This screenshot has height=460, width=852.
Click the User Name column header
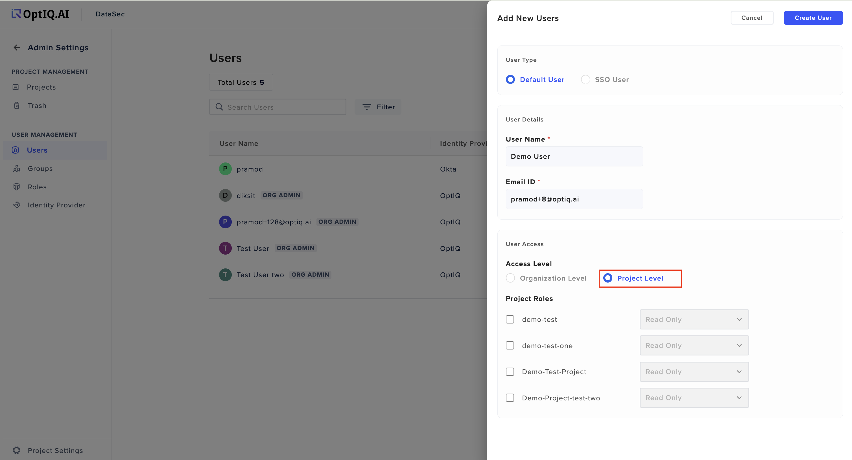tap(239, 144)
